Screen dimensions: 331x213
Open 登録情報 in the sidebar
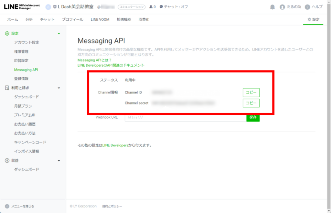pos(21,79)
